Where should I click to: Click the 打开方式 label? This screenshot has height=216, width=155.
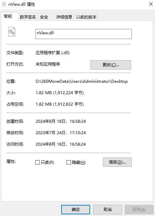click(15, 64)
